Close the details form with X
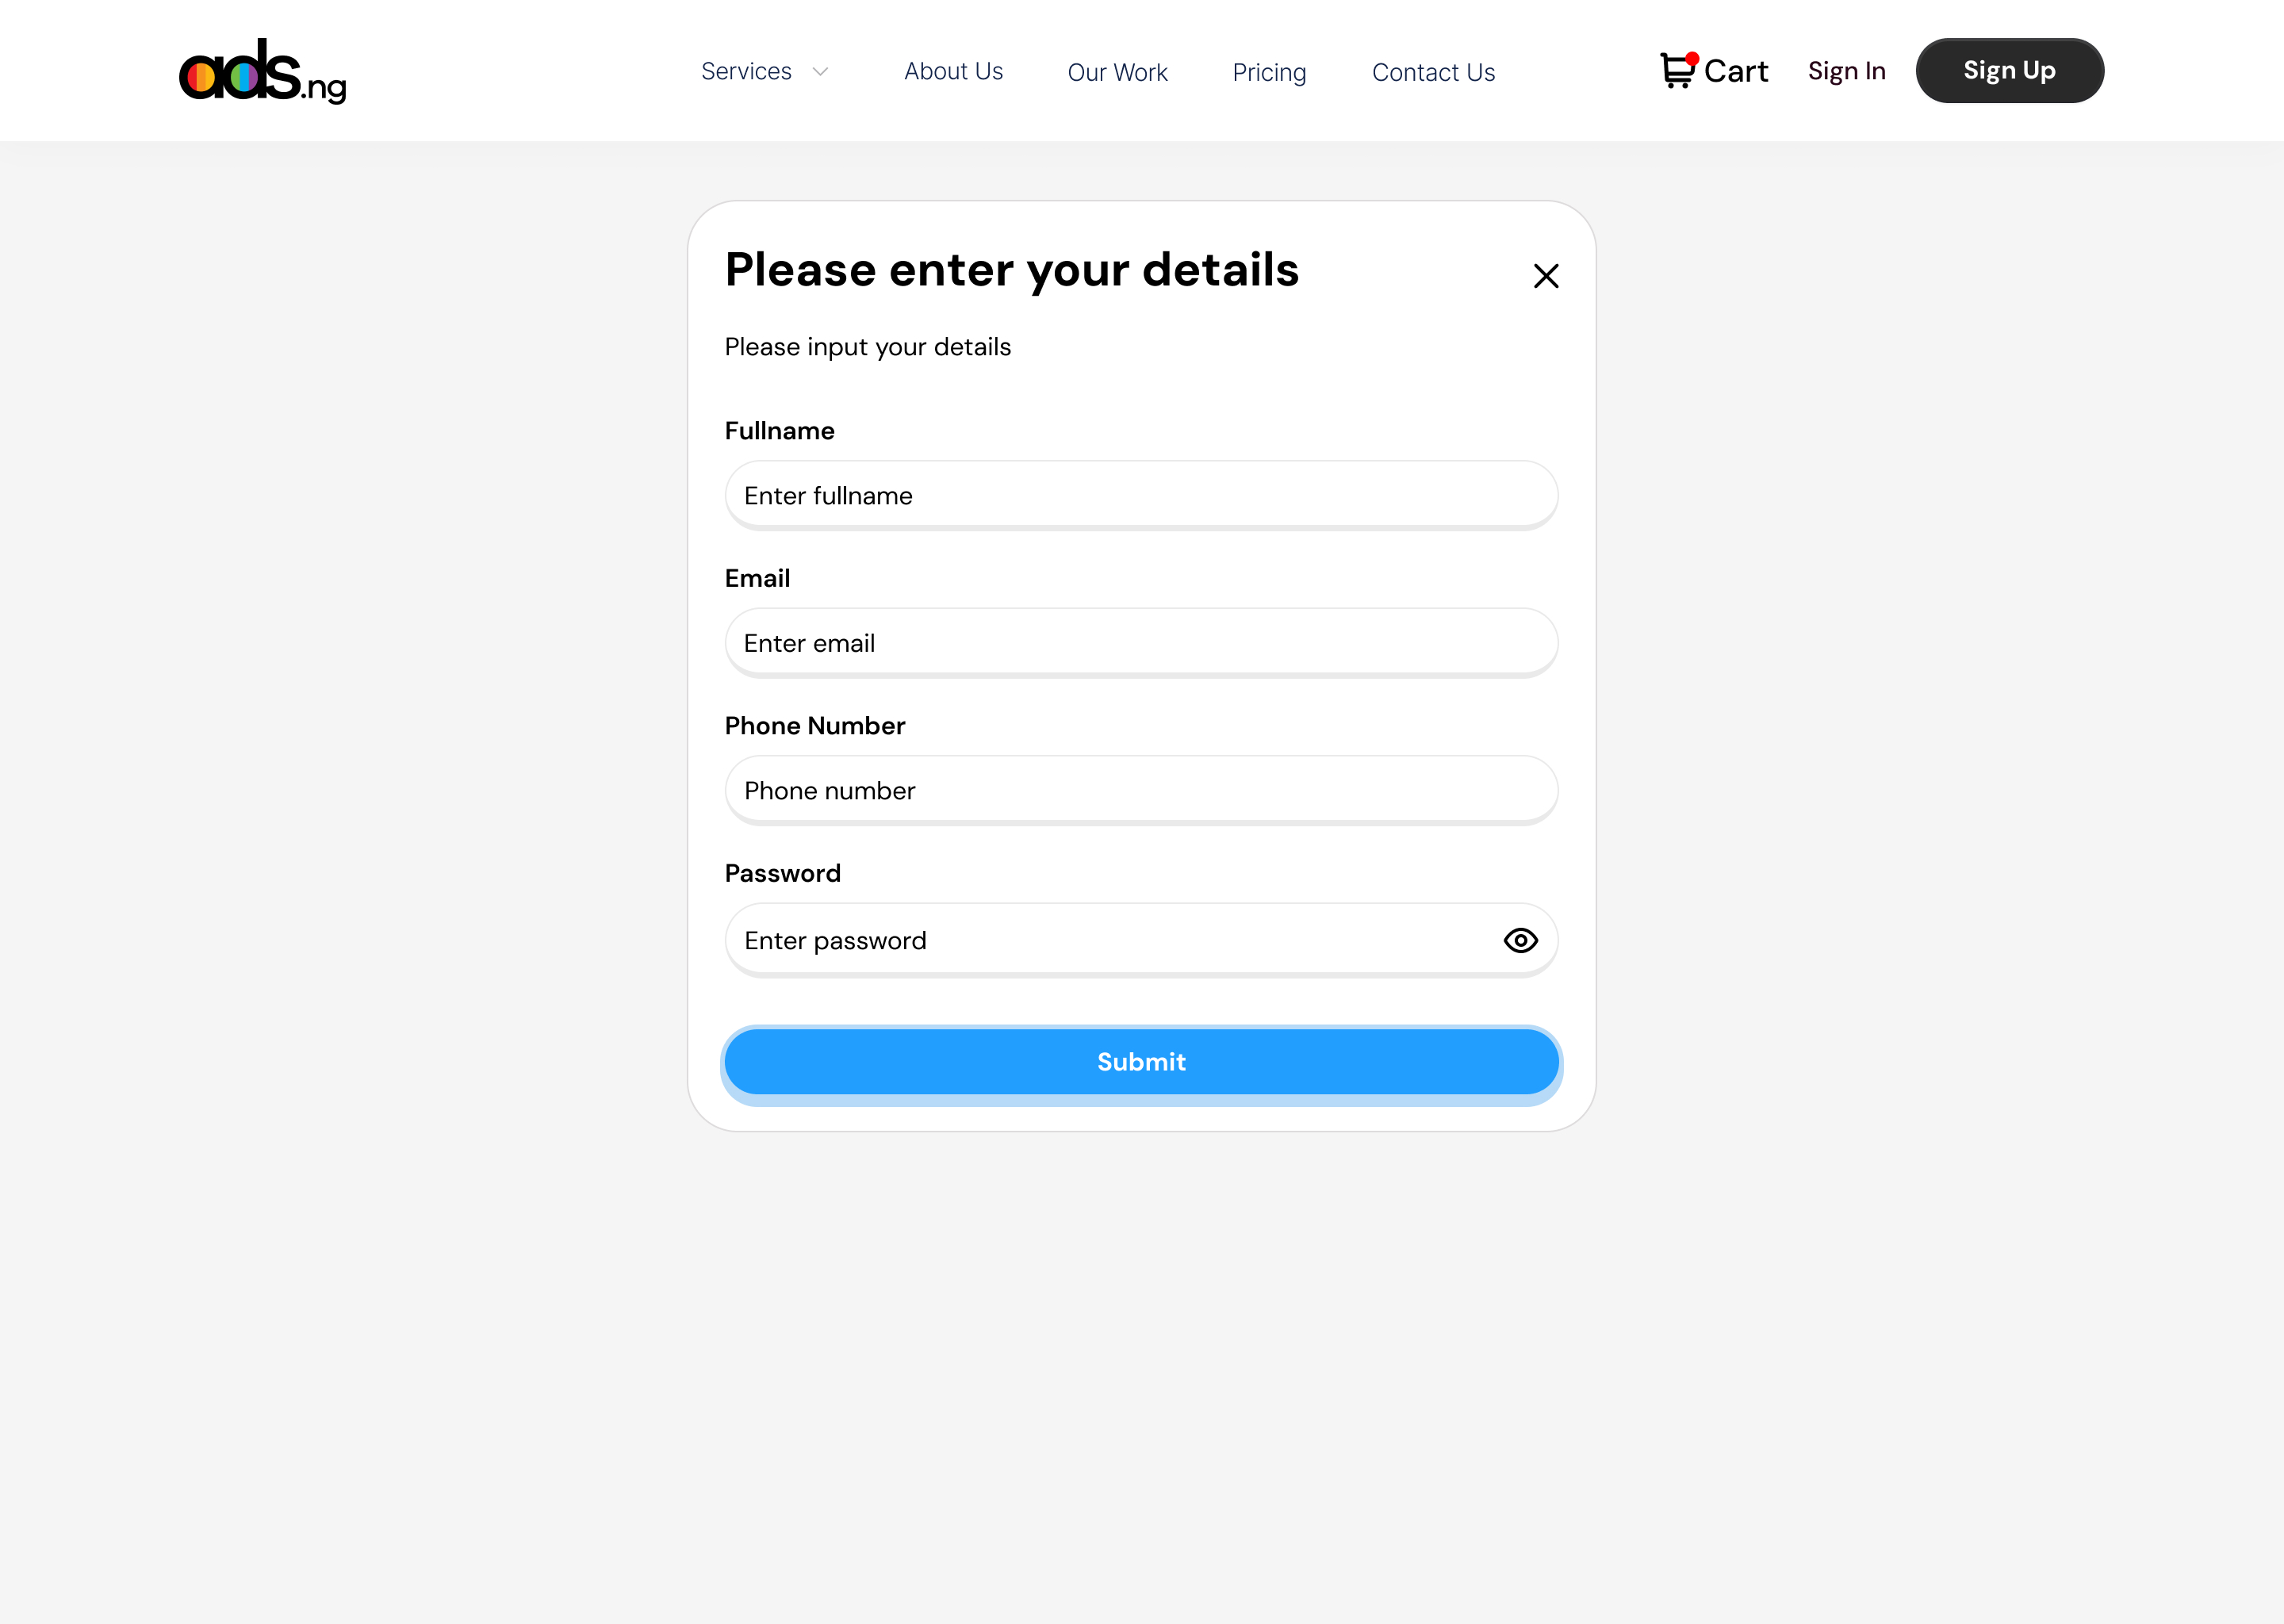This screenshot has width=2284, height=1624. coord(1546,276)
